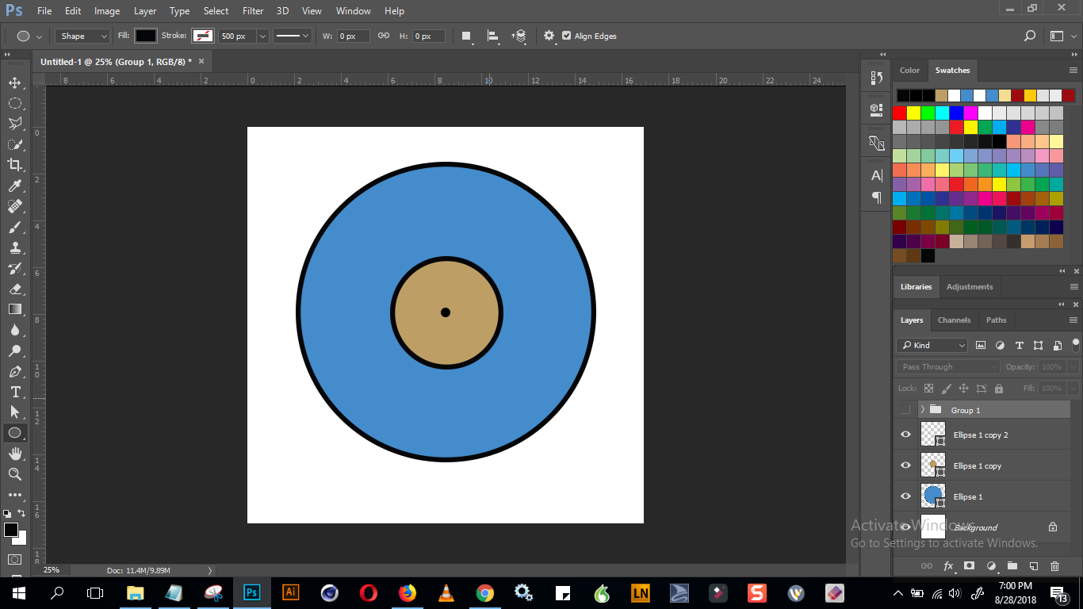Screen dimensions: 1083x609
Task: Click the create new layer icon
Action: click(1033, 566)
